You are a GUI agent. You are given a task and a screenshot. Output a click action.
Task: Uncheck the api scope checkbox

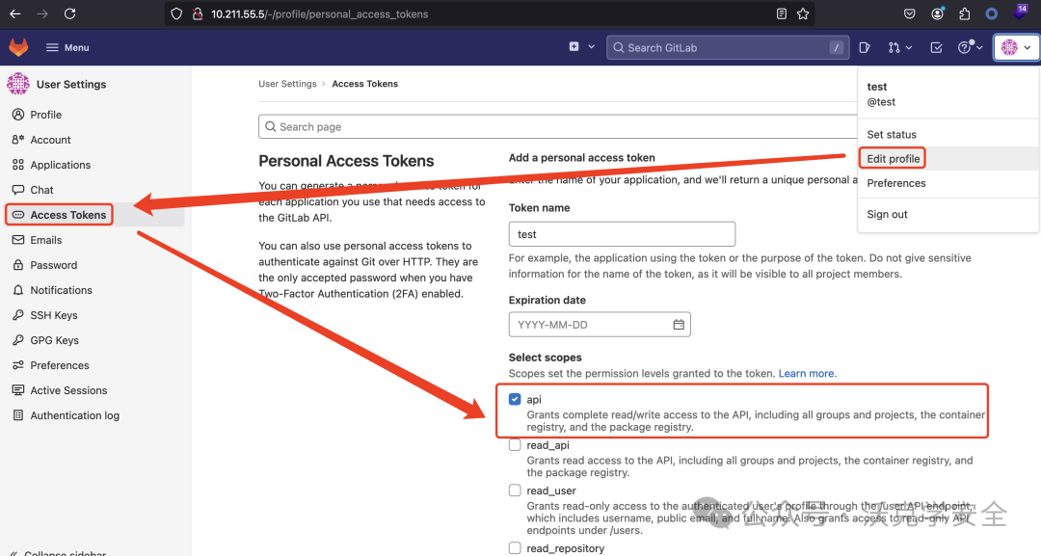tap(515, 399)
